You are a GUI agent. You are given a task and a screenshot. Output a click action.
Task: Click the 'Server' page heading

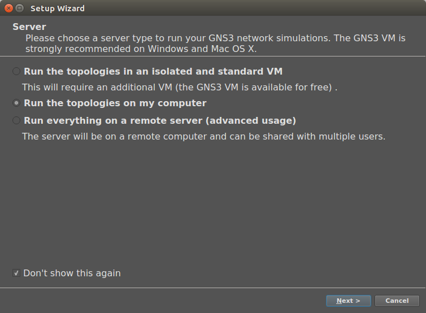pyautogui.click(x=29, y=27)
